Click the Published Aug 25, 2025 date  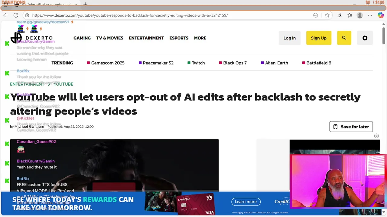(70, 127)
